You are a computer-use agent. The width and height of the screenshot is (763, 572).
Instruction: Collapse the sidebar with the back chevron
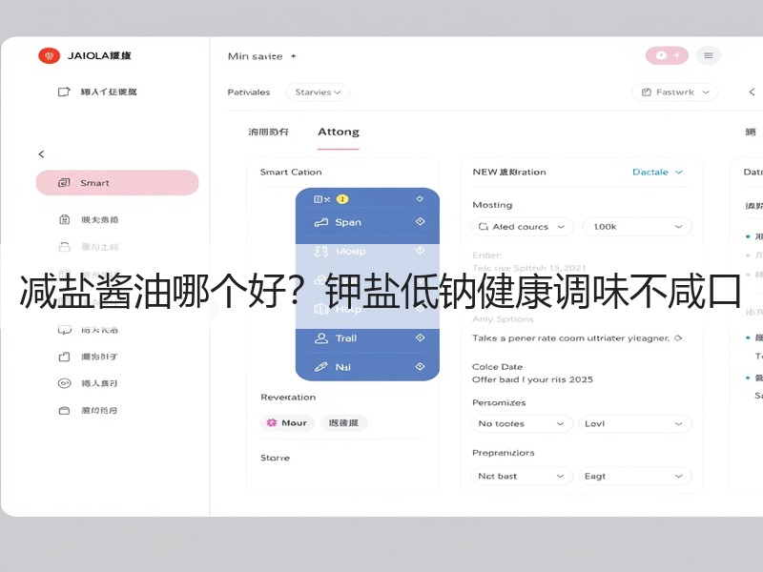click(41, 154)
